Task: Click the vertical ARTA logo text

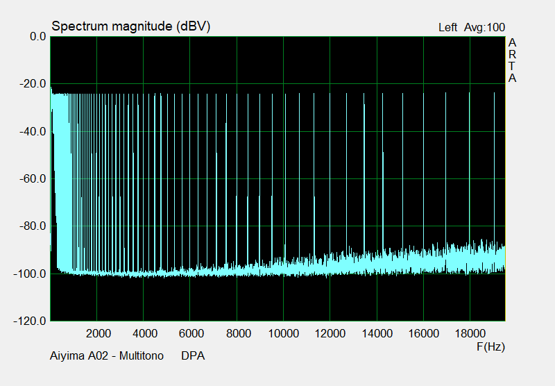Action: (x=512, y=60)
